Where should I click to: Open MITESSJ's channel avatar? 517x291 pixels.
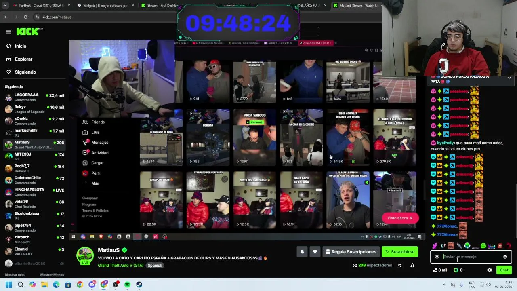tap(8, 156)
